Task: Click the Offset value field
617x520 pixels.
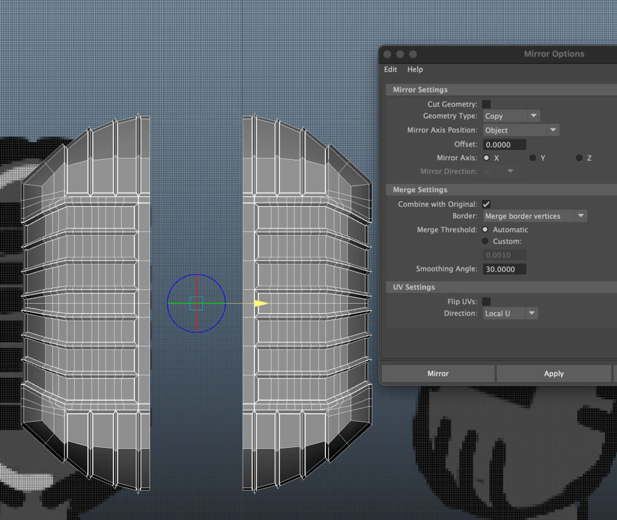Action: tap(504, 145)
